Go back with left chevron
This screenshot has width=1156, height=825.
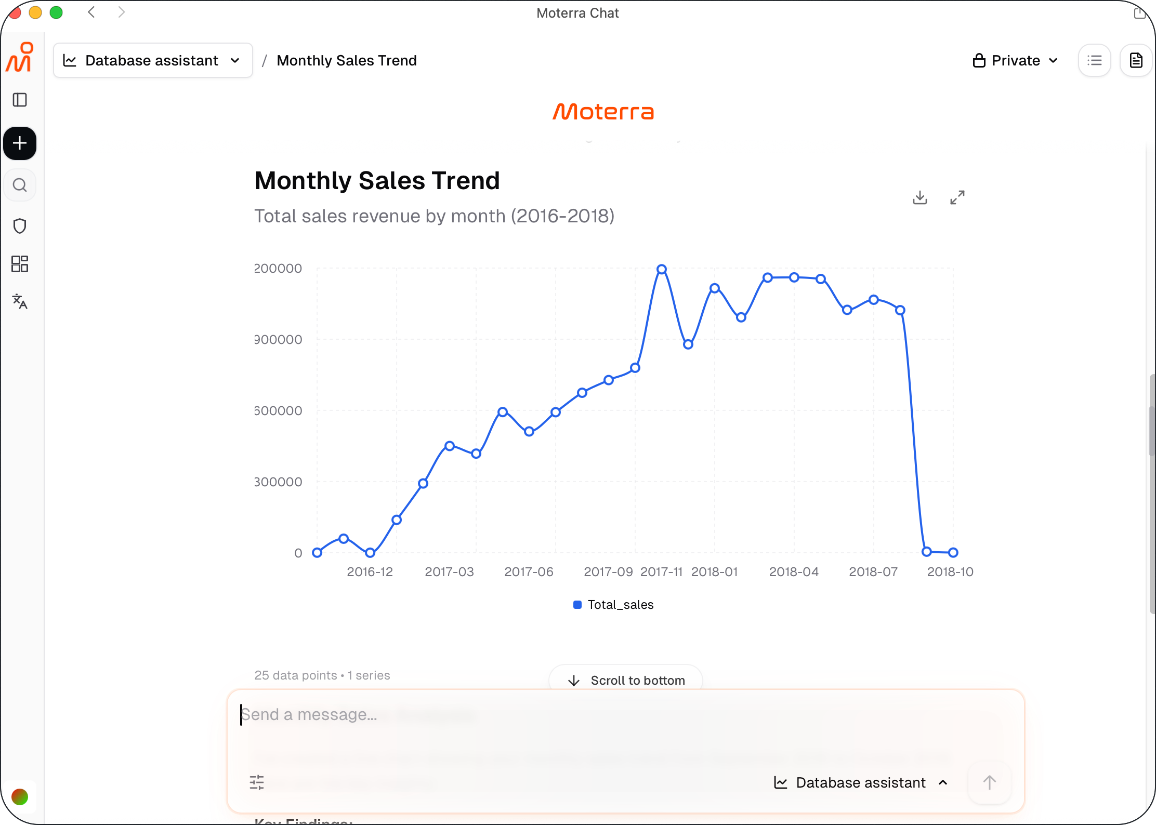coord(91,12)
